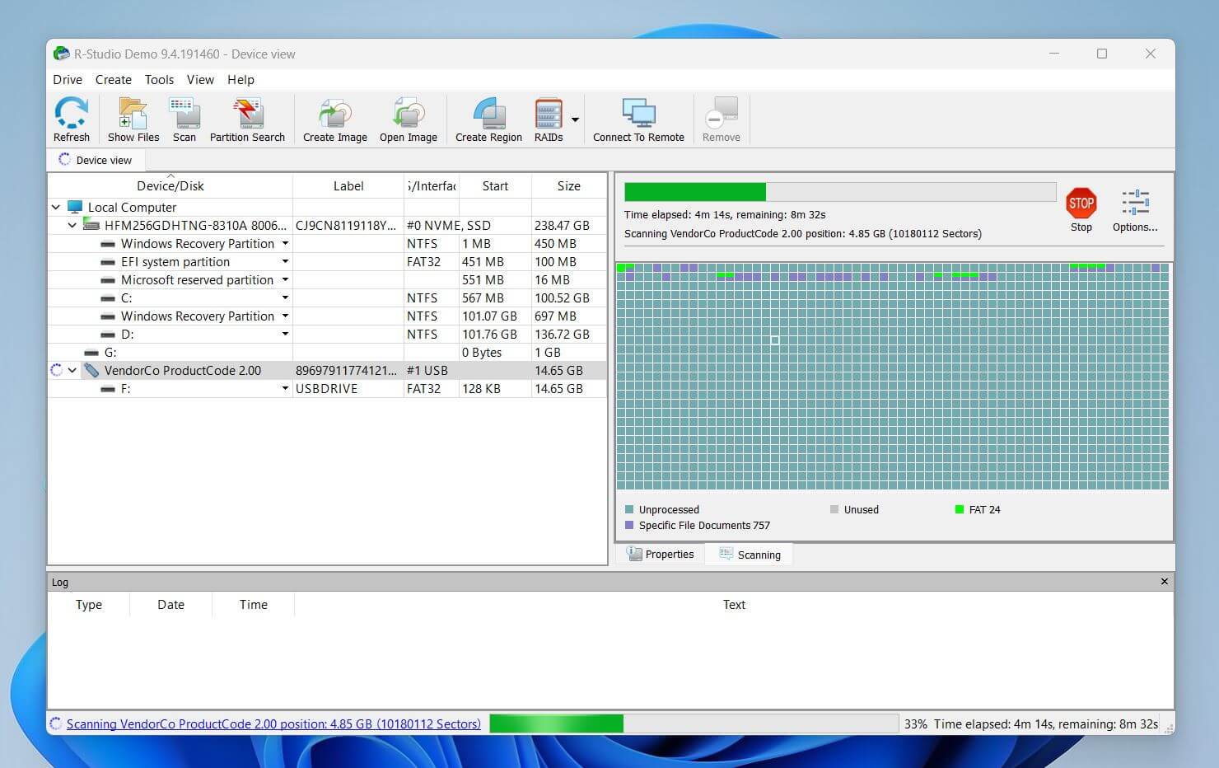Start the Scan tool
1219x768 pixels.
(x=184, y=118)
